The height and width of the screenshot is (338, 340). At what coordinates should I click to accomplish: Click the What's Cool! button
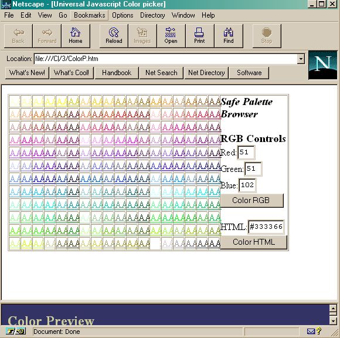click(72, 73)
